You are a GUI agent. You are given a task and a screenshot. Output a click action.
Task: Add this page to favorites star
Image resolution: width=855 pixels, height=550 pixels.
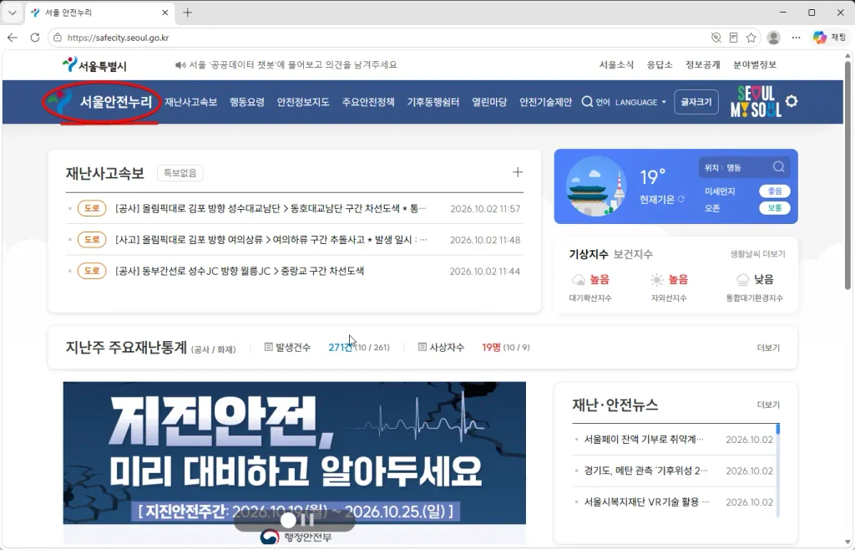(x=751, y=38)
